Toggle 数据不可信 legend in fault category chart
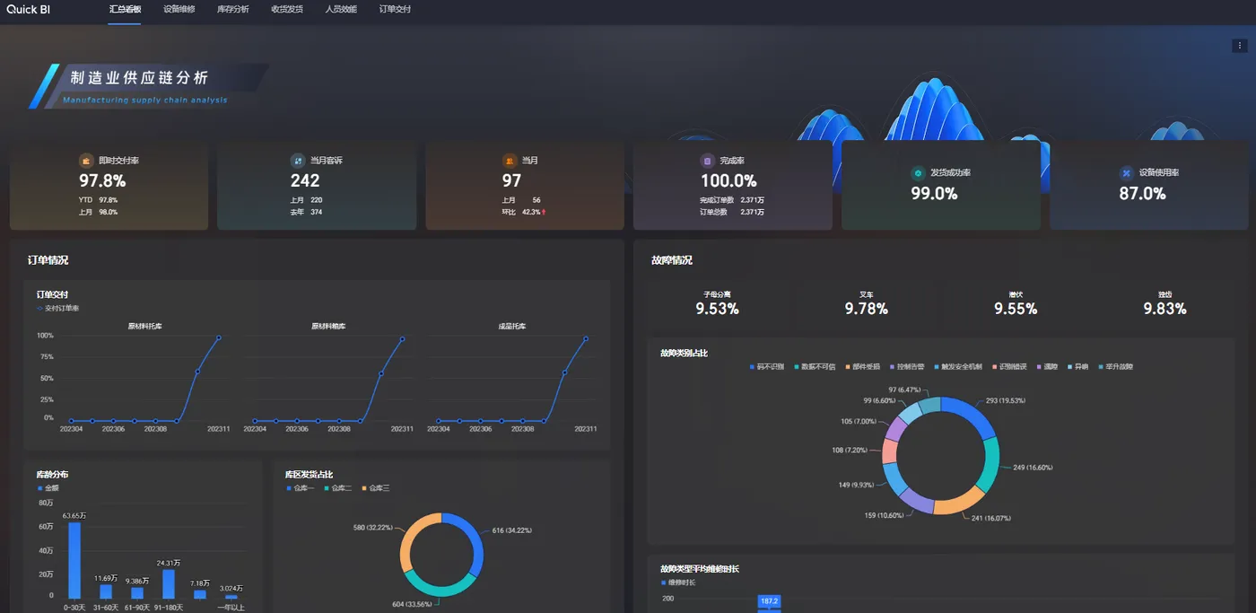 tap(815, 367)
